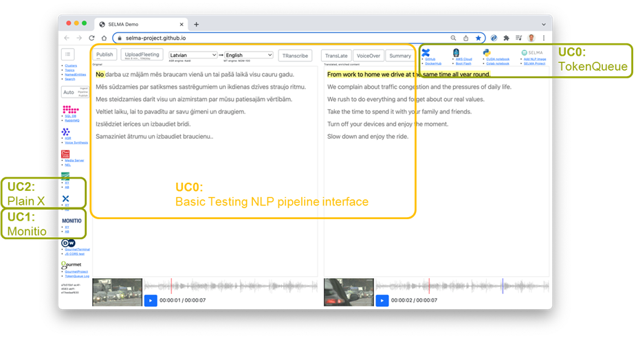Image resolution: width=638 pixels, height=338 pixels.
Task: Open the Colab notebook link
Action: coord(498,63)
